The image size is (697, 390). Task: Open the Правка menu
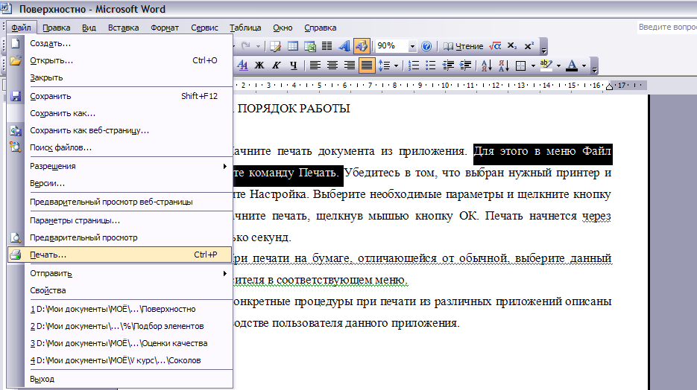[57, 28]
